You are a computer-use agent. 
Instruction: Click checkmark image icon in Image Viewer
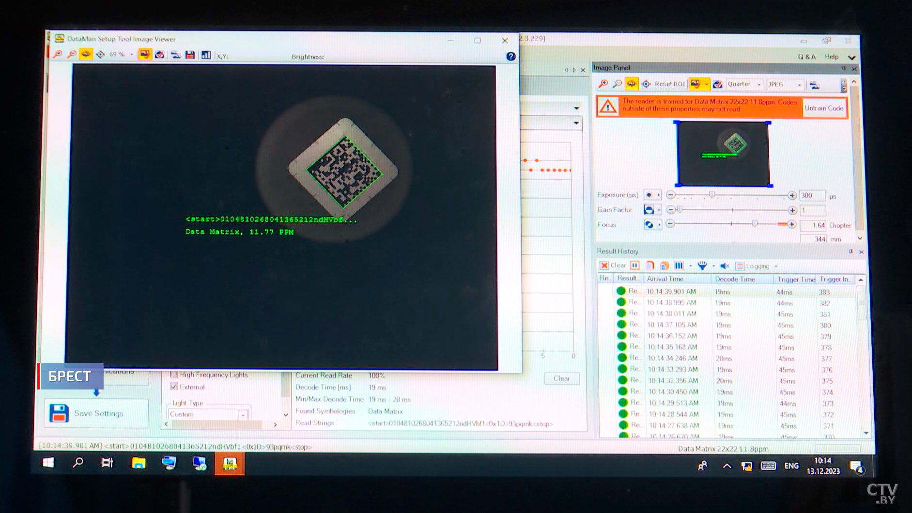tap(159, 55)
